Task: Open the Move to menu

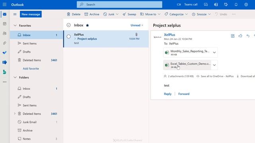Action: point(150,14)
